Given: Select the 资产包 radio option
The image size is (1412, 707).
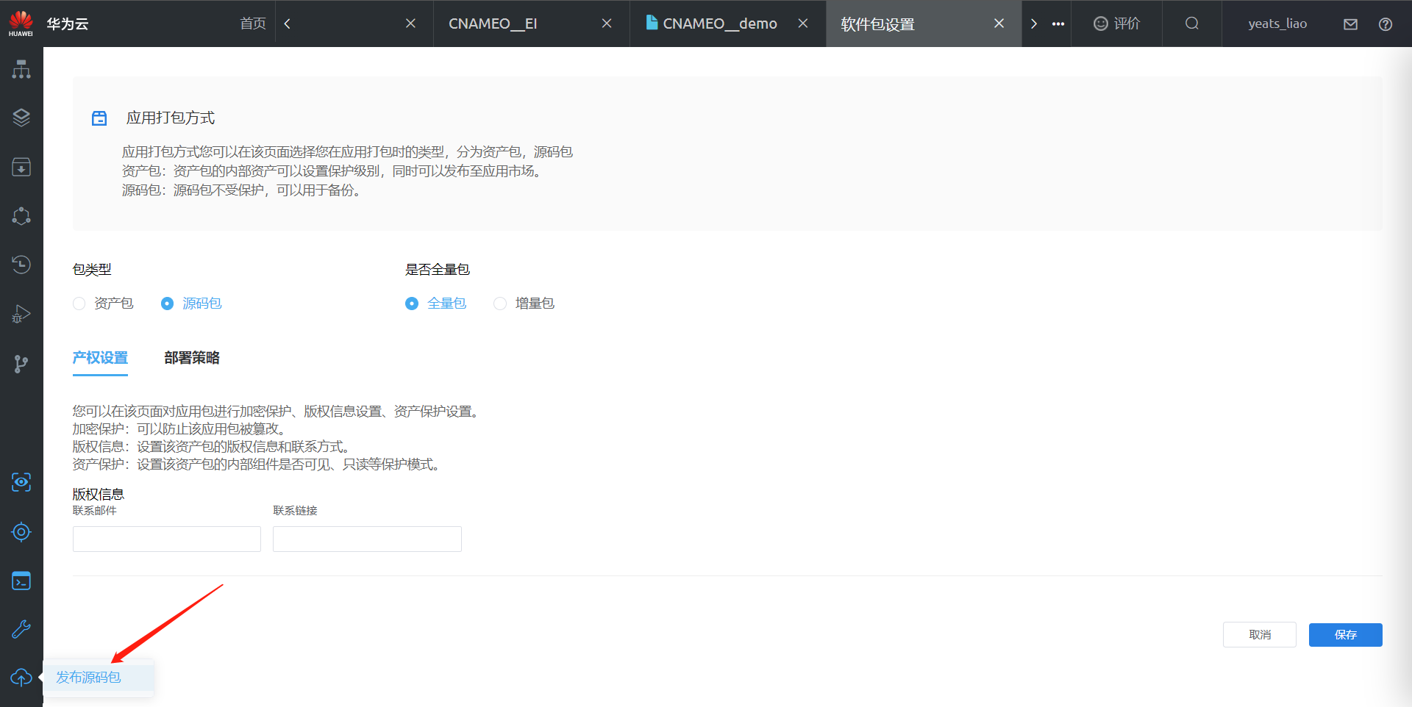Looking at the screenshot, I should 79,304.
